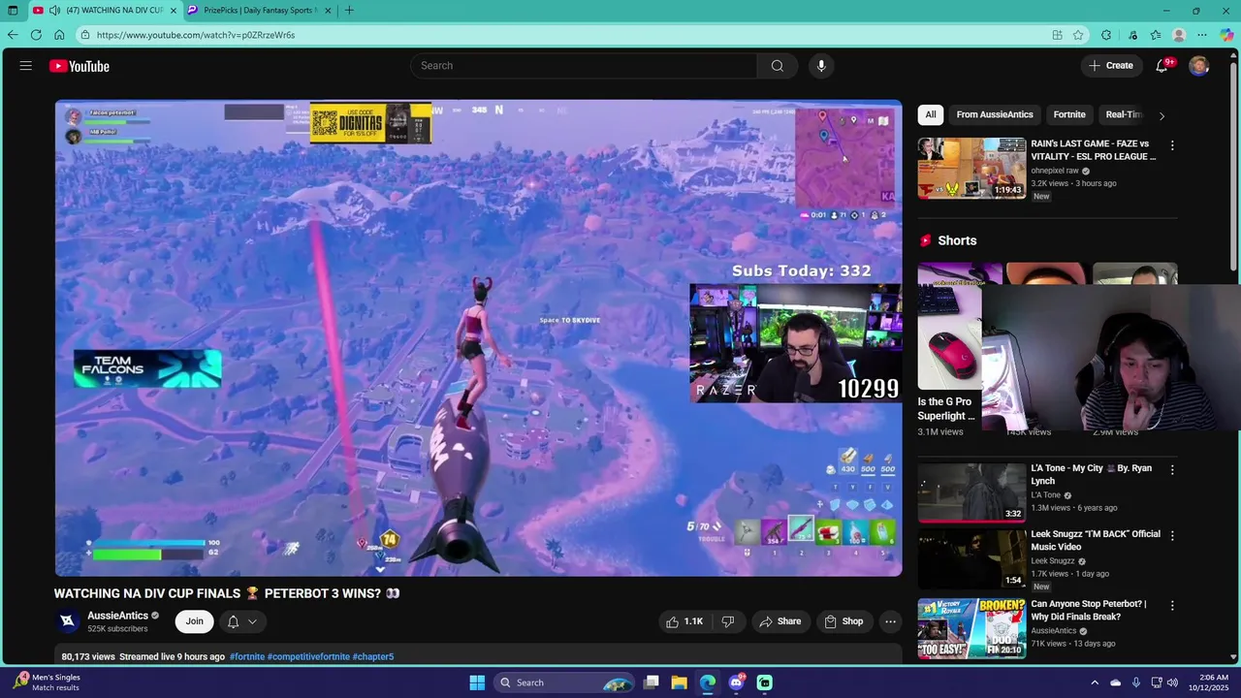Like the video with thumbs up
The height and width of the screenshot is (698, 1241).
click(684, 621)
